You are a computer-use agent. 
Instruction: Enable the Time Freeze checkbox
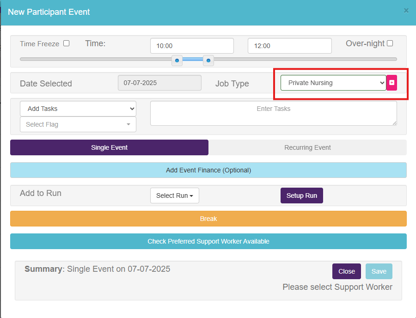(66, 43)
